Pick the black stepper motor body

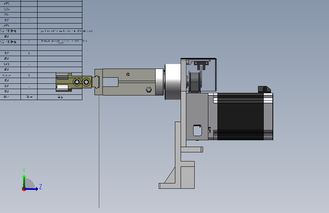(x=241, y=117)
